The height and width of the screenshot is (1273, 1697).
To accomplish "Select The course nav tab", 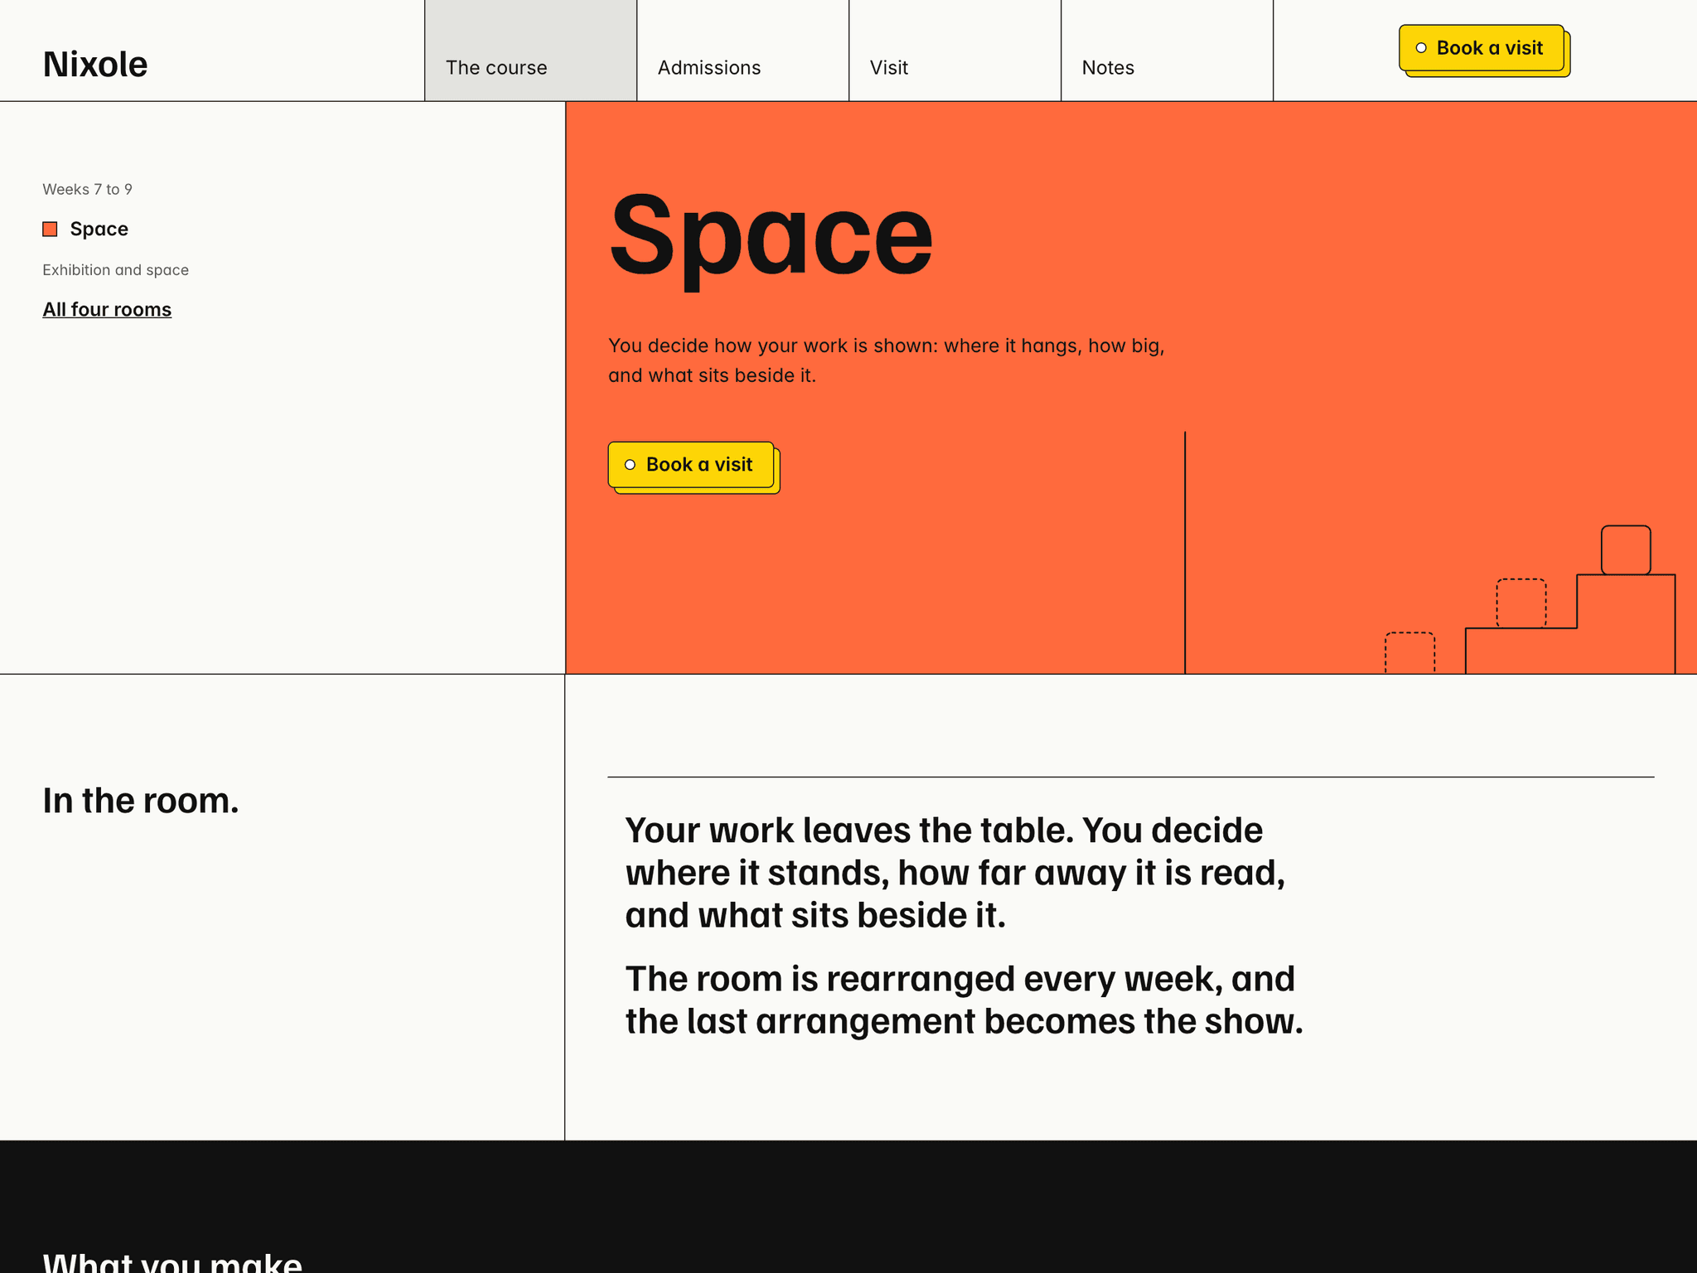I will 530,51.
